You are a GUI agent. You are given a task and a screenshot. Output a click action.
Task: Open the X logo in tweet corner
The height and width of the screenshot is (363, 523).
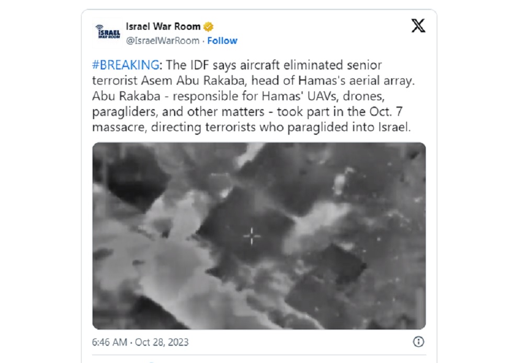pos(418,26)
